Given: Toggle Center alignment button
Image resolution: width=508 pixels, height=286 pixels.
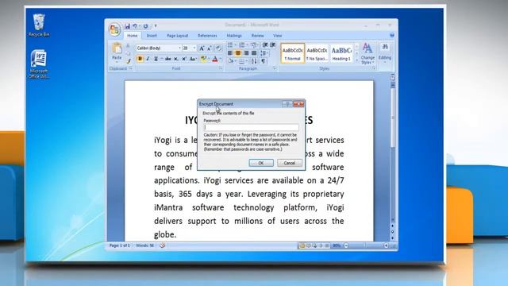Looking at the screenshot, I should click(x=238, y=53).
